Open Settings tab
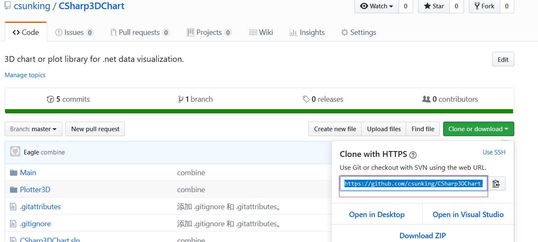 click(358, 32)
